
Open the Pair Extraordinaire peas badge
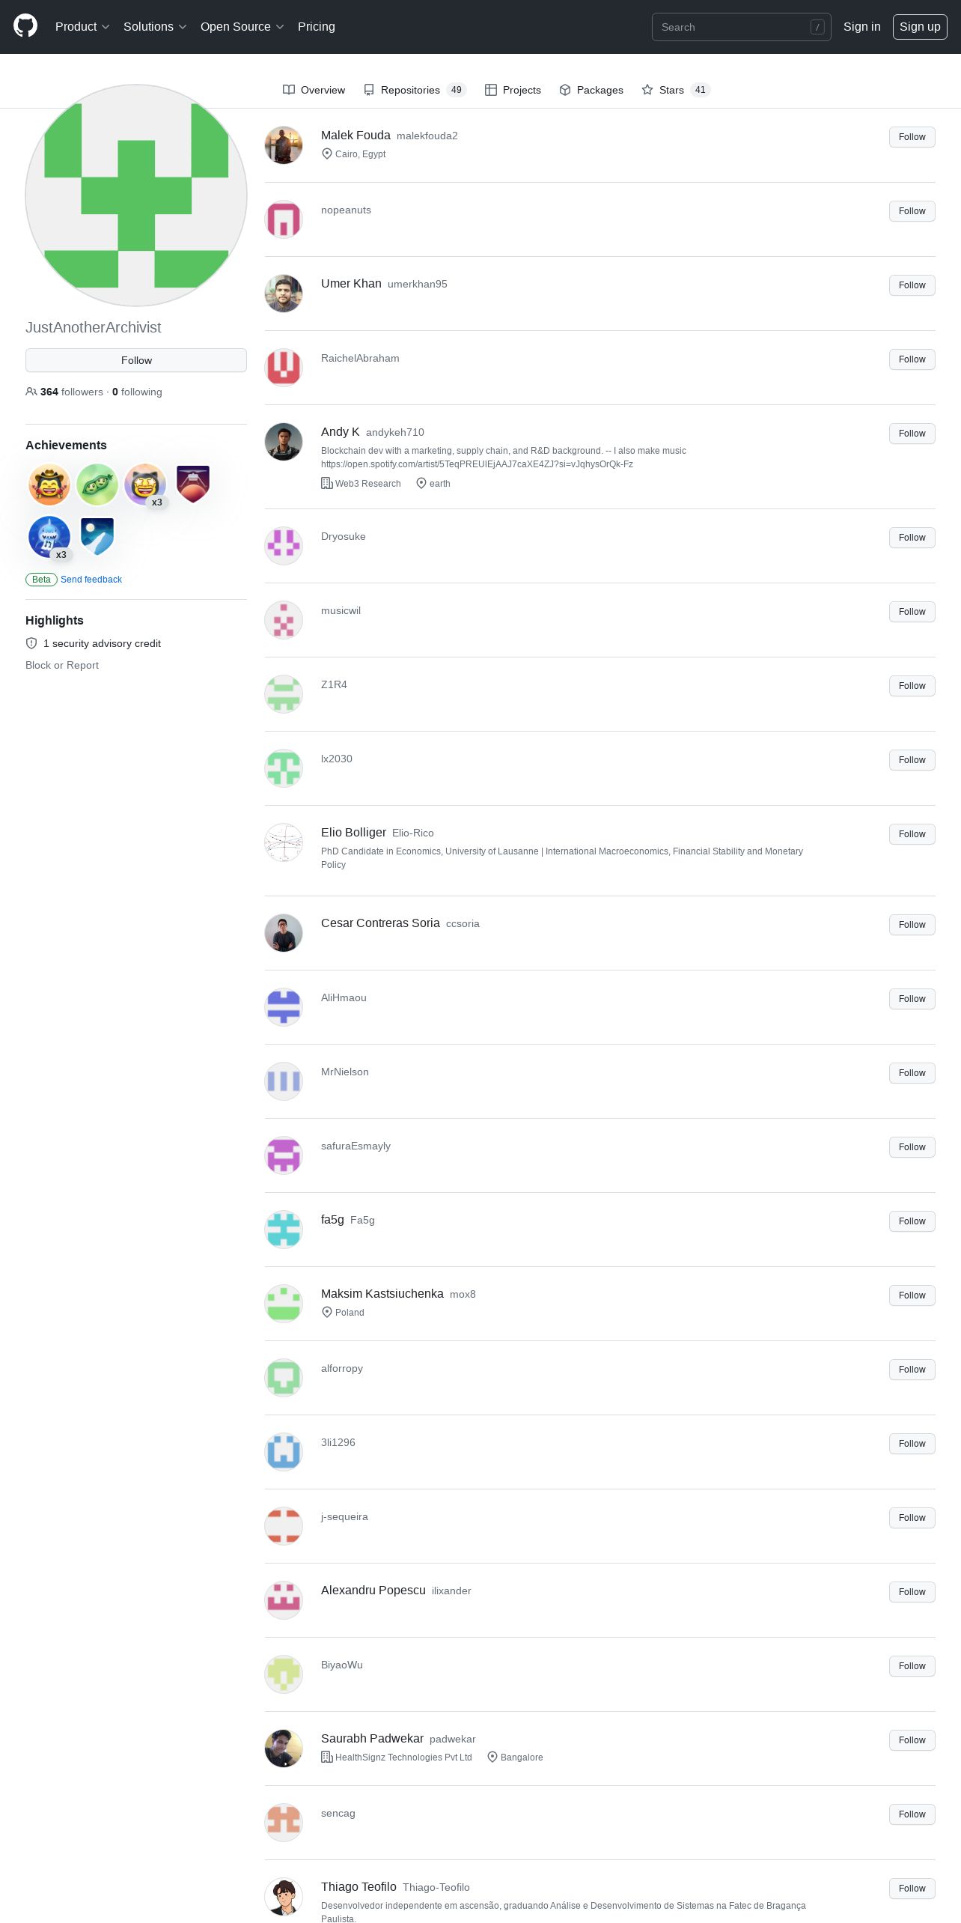(x=97, y=484)
